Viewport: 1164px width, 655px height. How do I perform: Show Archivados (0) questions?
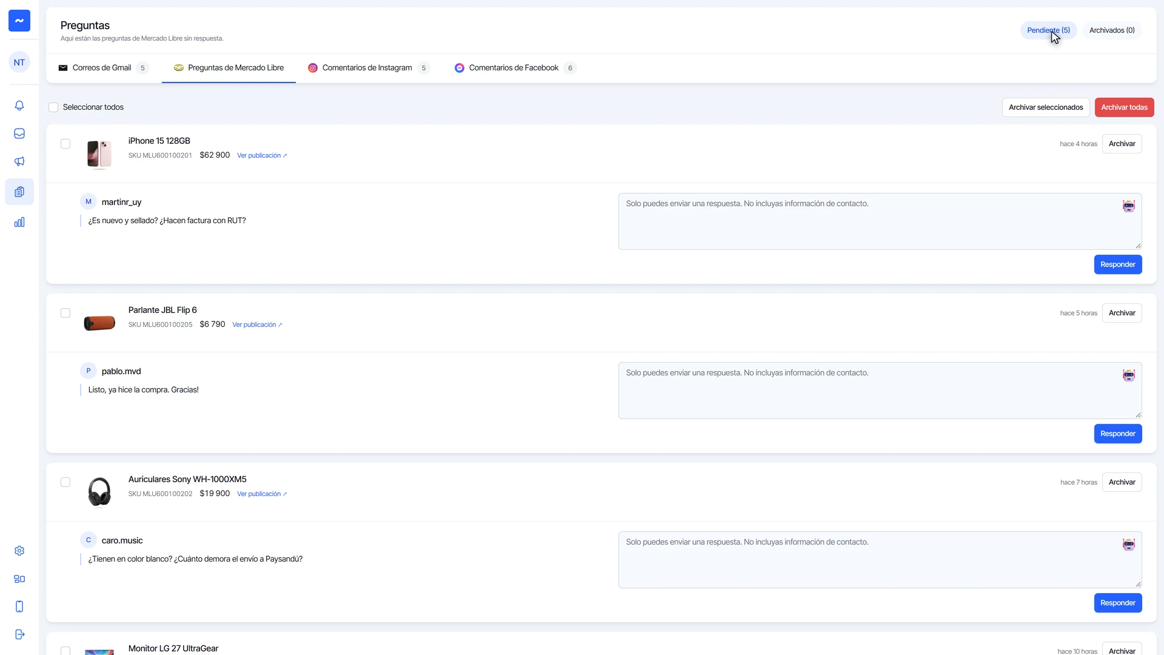(x=1112, y=30)
